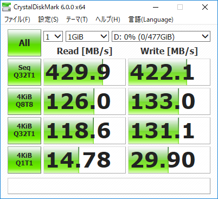Minimize the CrystalDiskMark window
Viewport: 218px width, 199px height.
tap(156, 7)
